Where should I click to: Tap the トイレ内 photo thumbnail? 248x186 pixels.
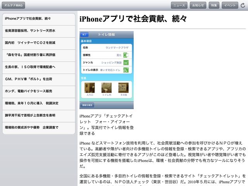107,88
